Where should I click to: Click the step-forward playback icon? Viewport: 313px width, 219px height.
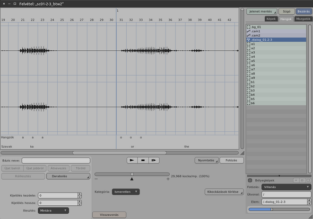coord(154,160)
